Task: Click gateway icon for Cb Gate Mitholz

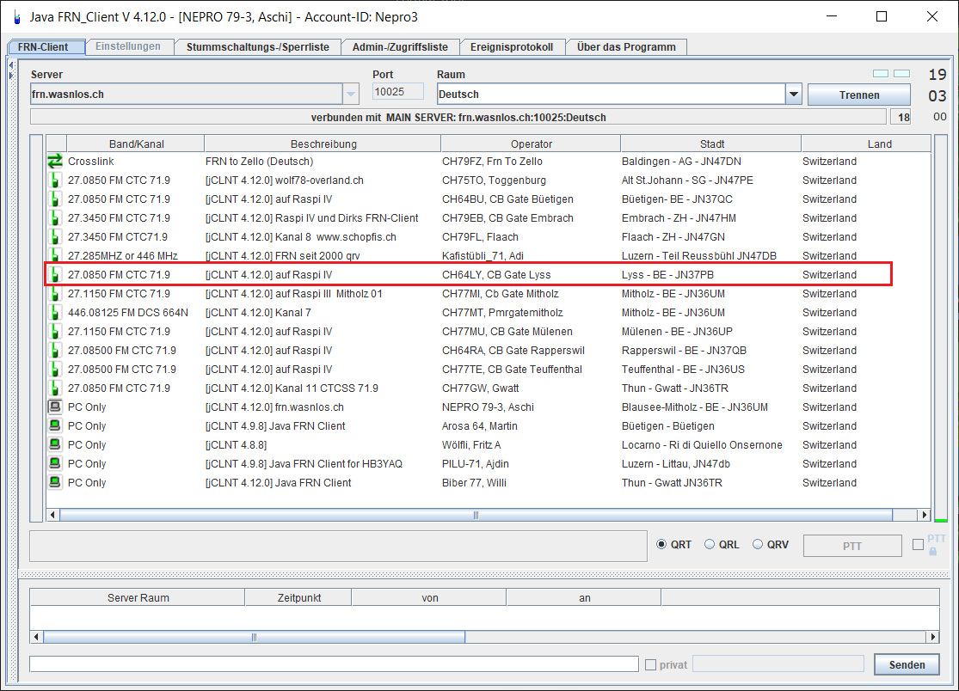Action: [55, 294]
